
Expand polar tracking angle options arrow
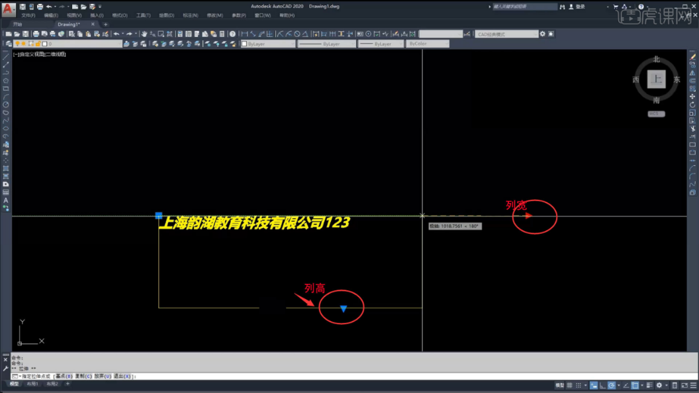tap(618, 386)
